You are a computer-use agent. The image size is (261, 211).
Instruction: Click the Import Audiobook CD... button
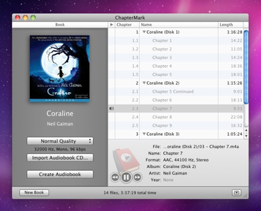(60, 158)
